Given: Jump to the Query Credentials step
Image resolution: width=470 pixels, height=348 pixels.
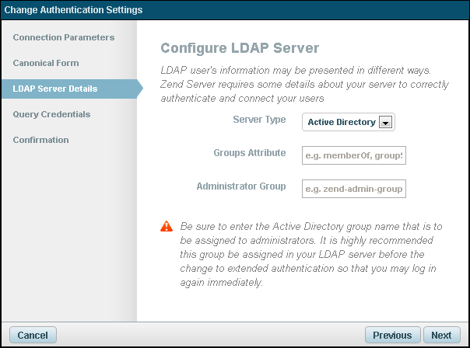Looking at the screenshot, I should [x=51, y=114].
